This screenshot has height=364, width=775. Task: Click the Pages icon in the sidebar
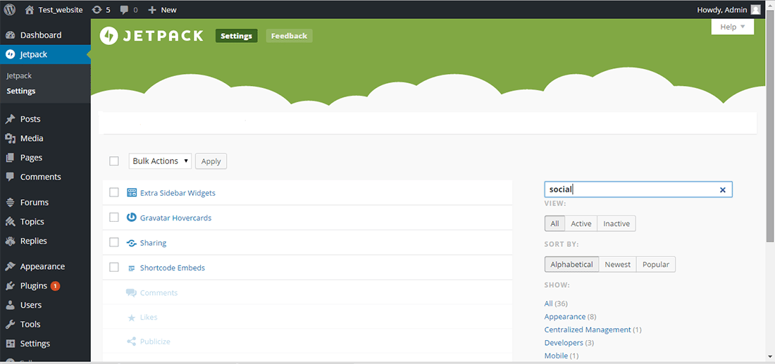coord(10,158)
